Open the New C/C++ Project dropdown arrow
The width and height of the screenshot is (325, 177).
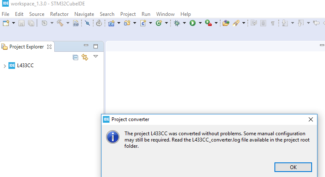(119, 23)
